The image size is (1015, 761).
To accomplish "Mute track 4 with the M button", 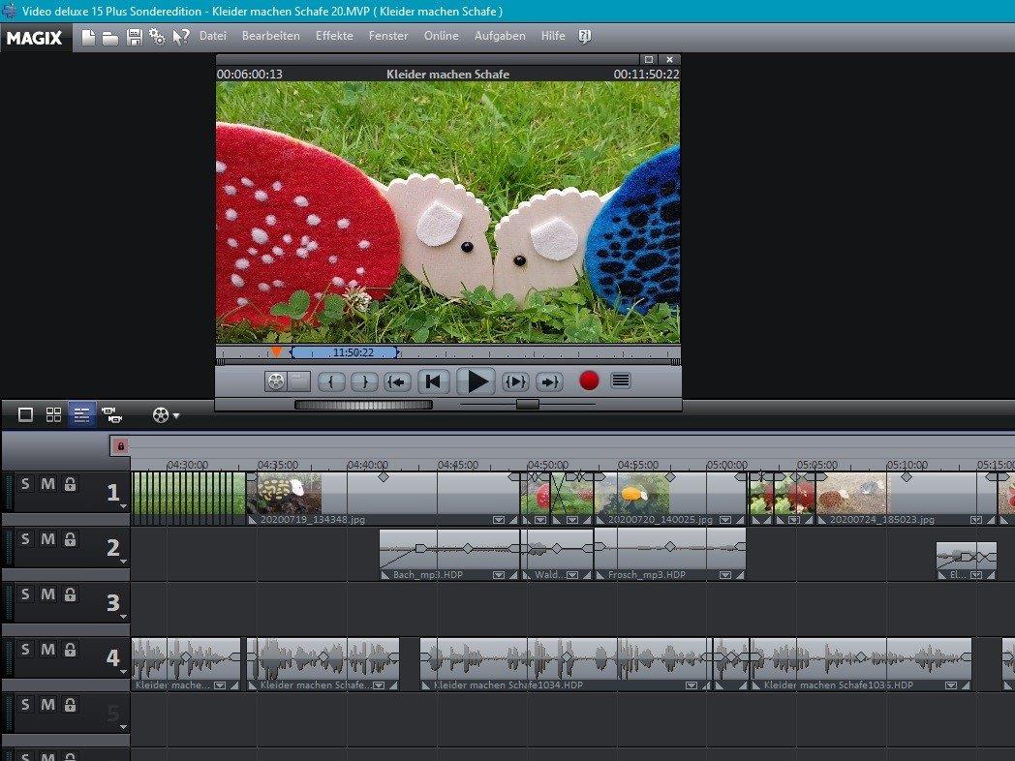I will (x=47, y=650).
